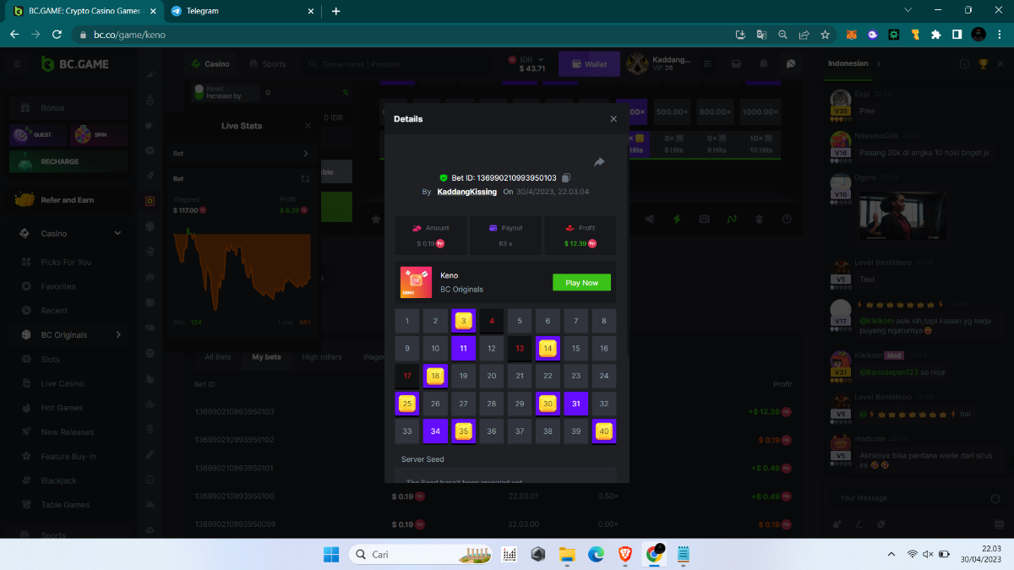Expand the Bet selector in Live Stats
The image size is (1014, 570).
coord(305,154)
